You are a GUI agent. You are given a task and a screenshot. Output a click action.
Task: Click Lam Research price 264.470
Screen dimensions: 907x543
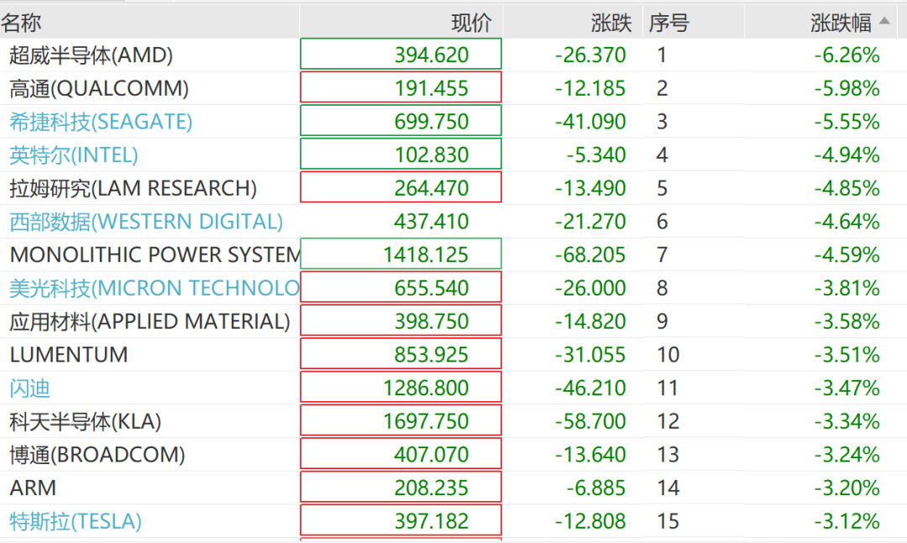(x=432, y=188)
